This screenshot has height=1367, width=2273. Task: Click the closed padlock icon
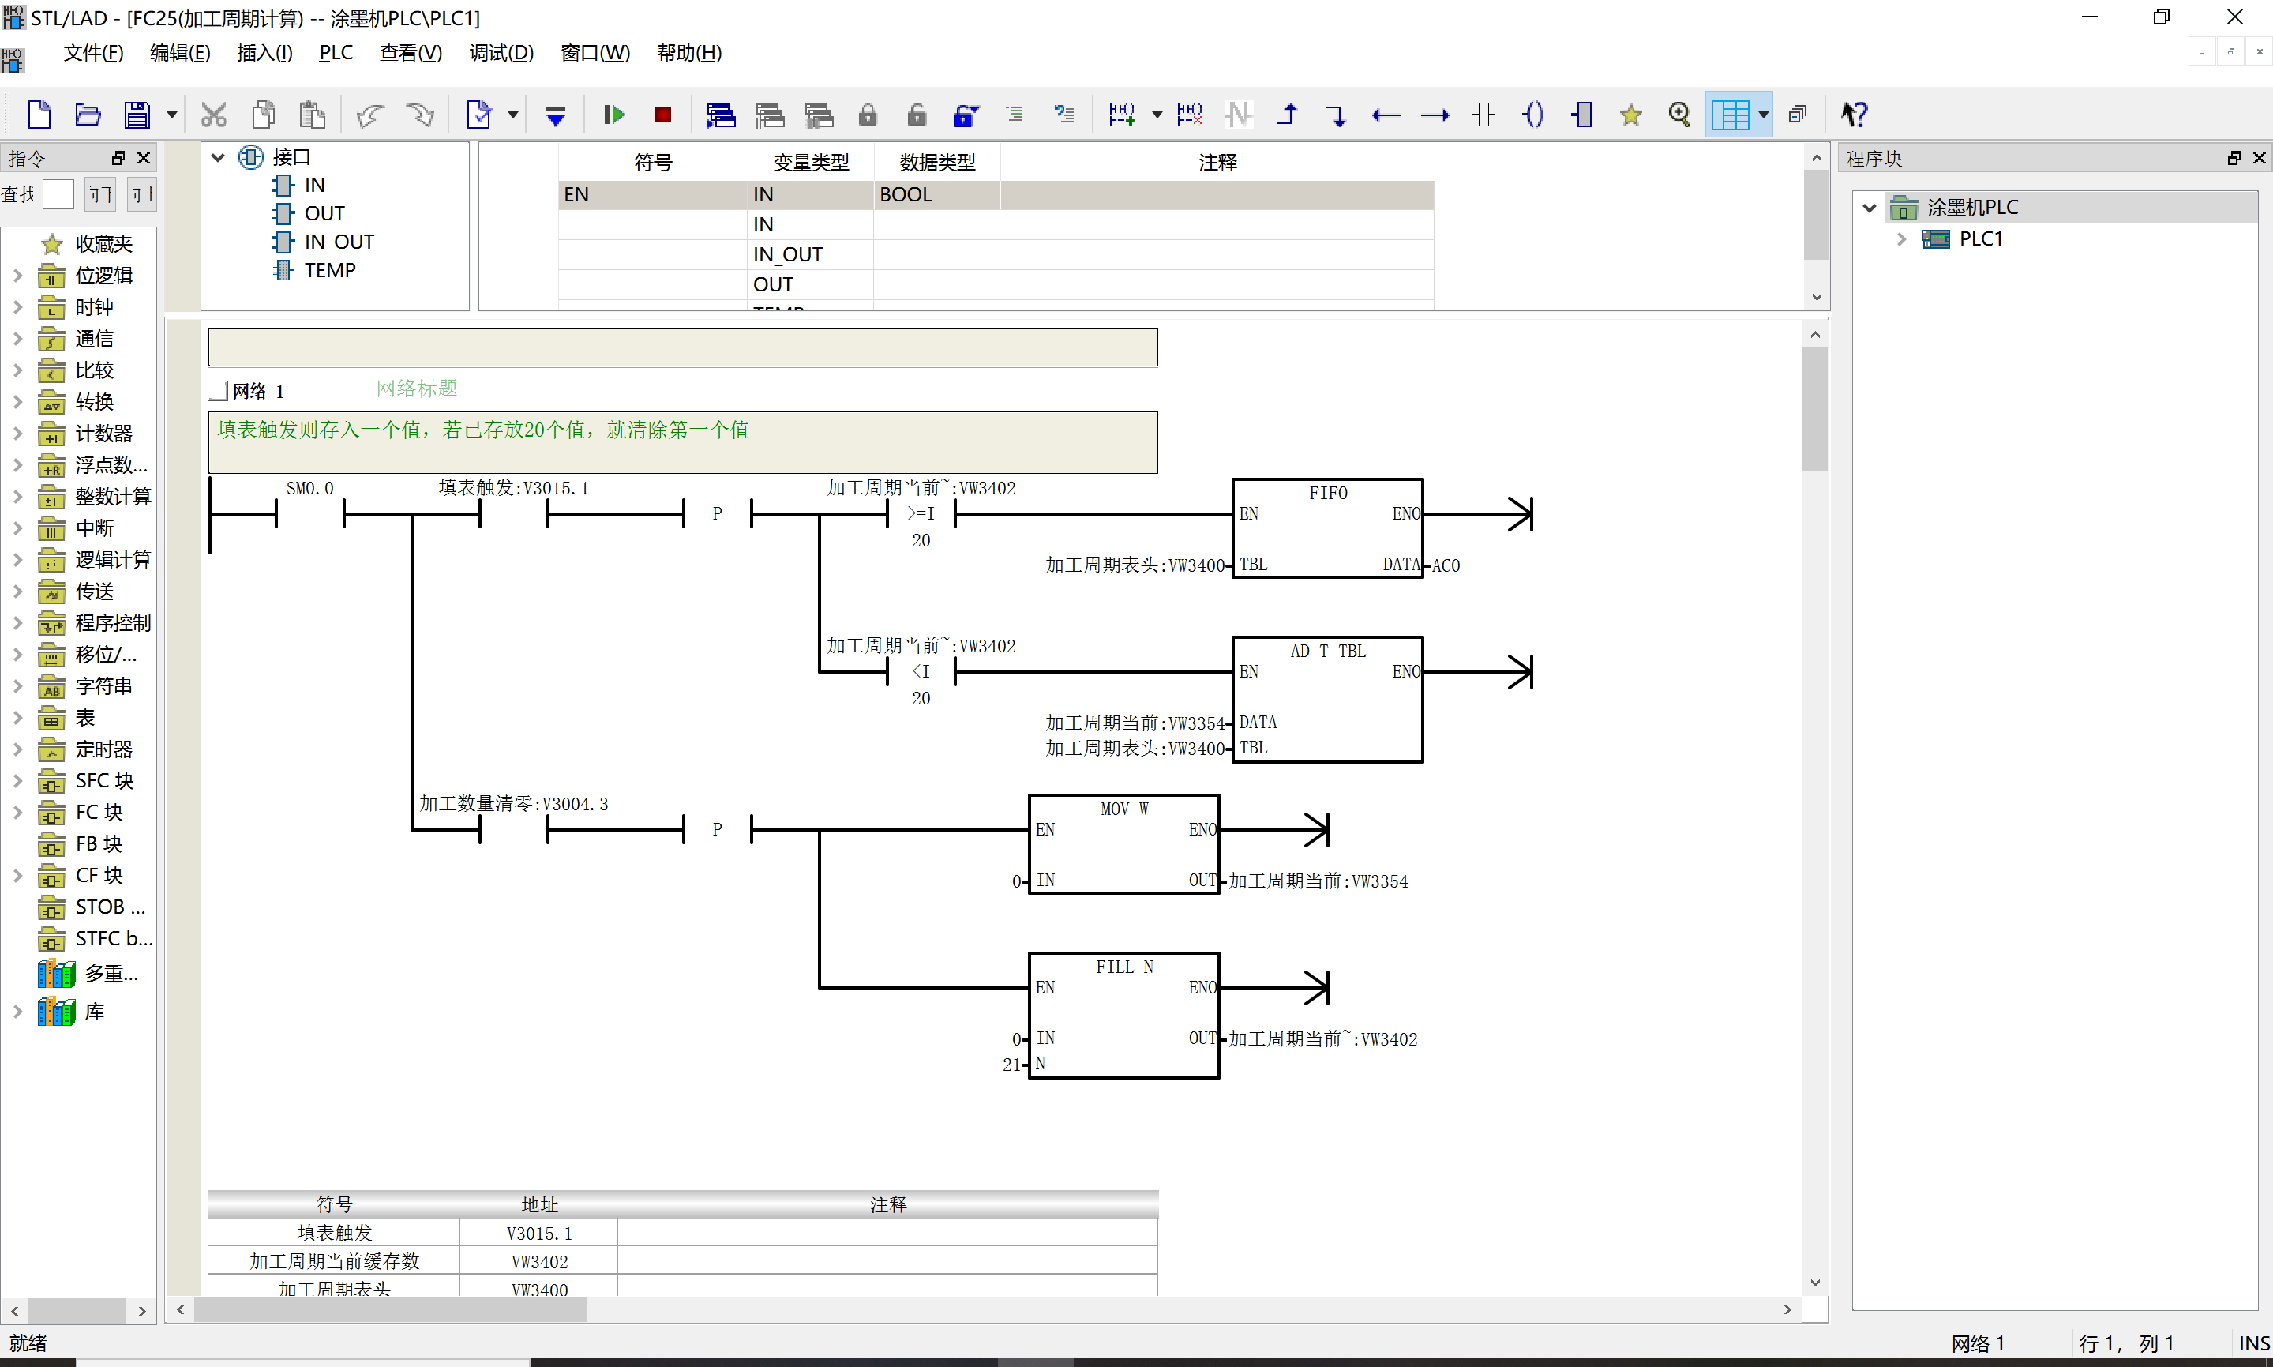(867, 115)
